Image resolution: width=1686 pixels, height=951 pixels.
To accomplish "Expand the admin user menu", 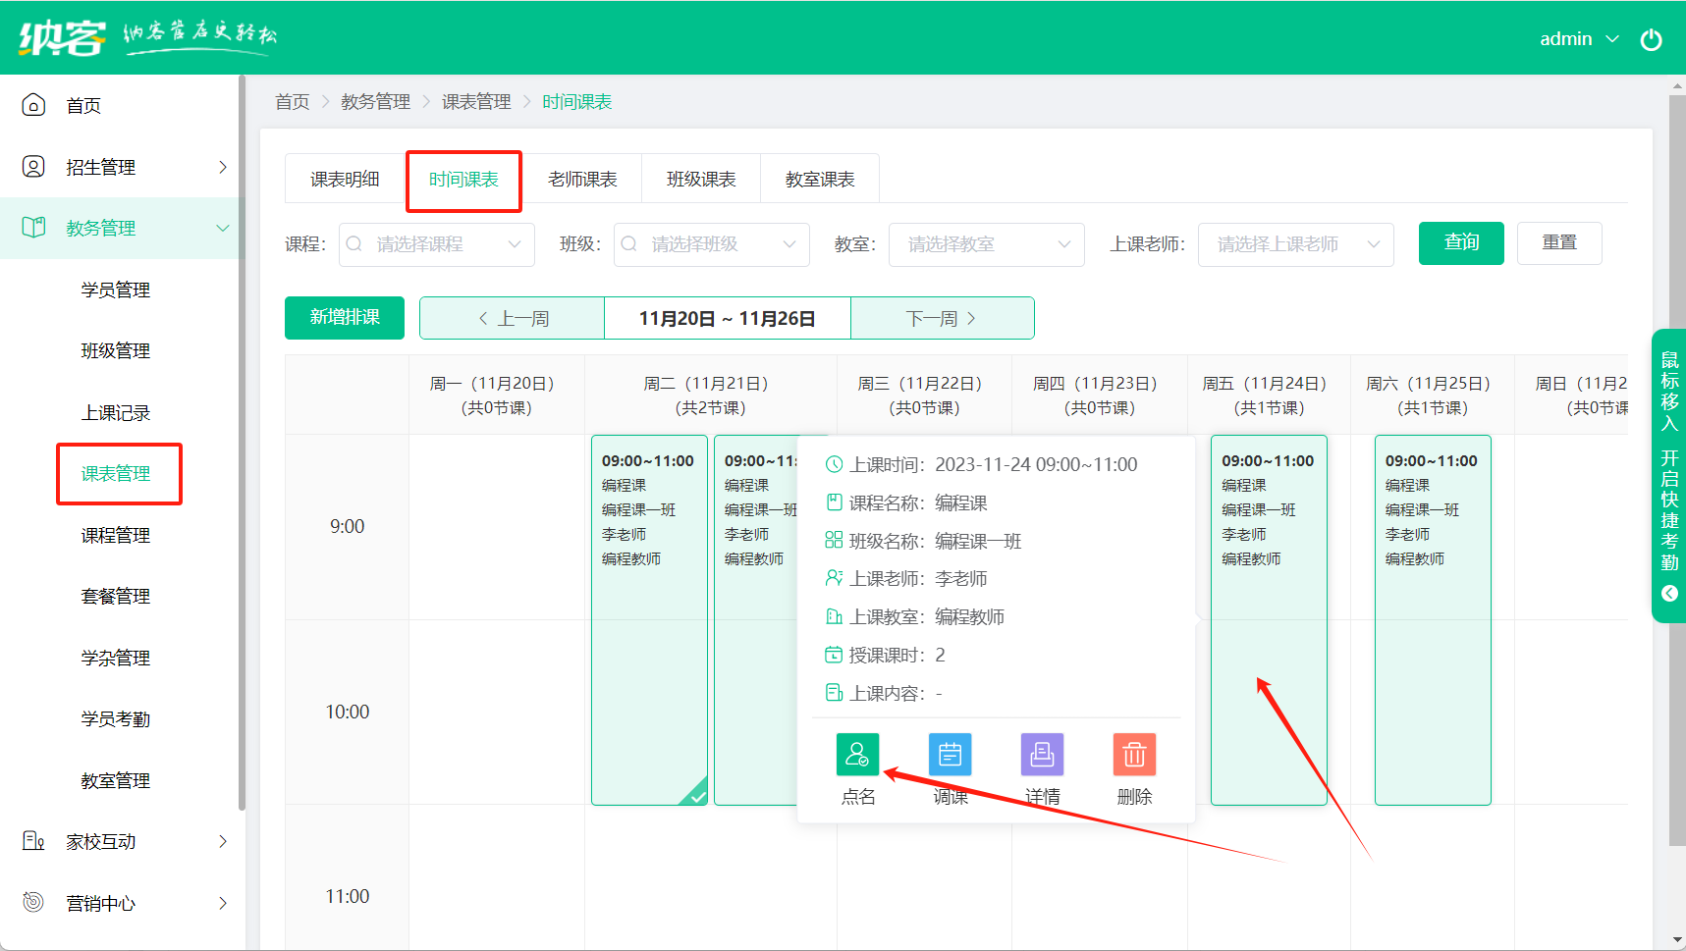I will click(x=1579, y=39).
